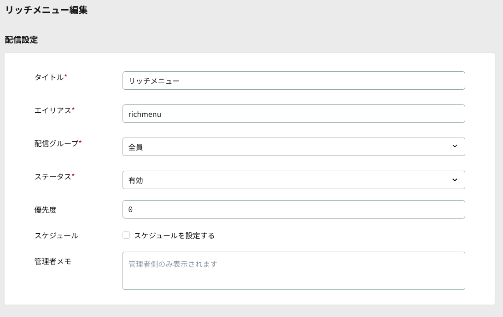Click the 管理者メモ field label

(53, 261)
